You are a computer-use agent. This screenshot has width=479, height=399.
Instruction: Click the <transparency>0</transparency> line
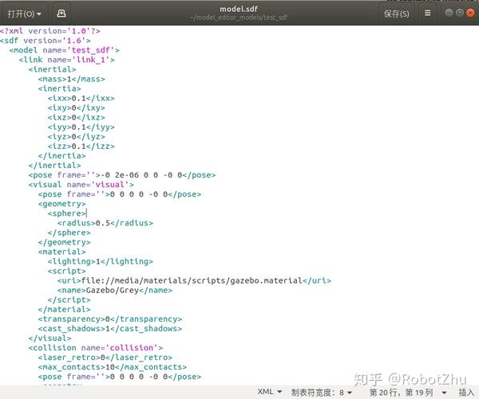(110, 319)
